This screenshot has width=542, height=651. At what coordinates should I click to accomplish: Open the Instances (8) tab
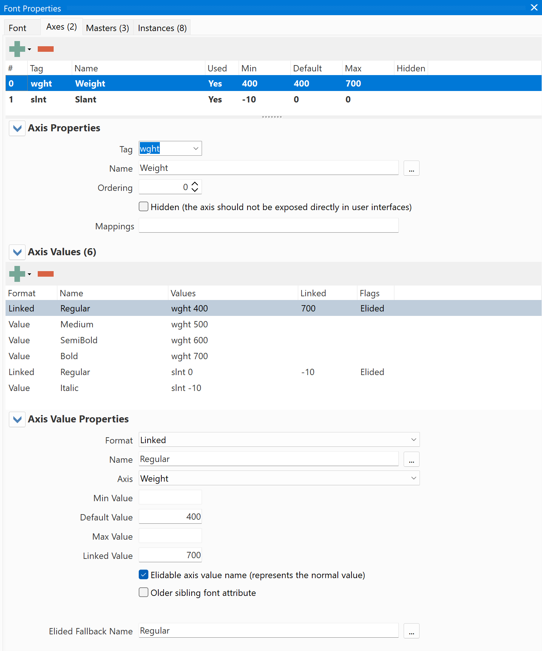pyautogui.click(x=162, y=28)
